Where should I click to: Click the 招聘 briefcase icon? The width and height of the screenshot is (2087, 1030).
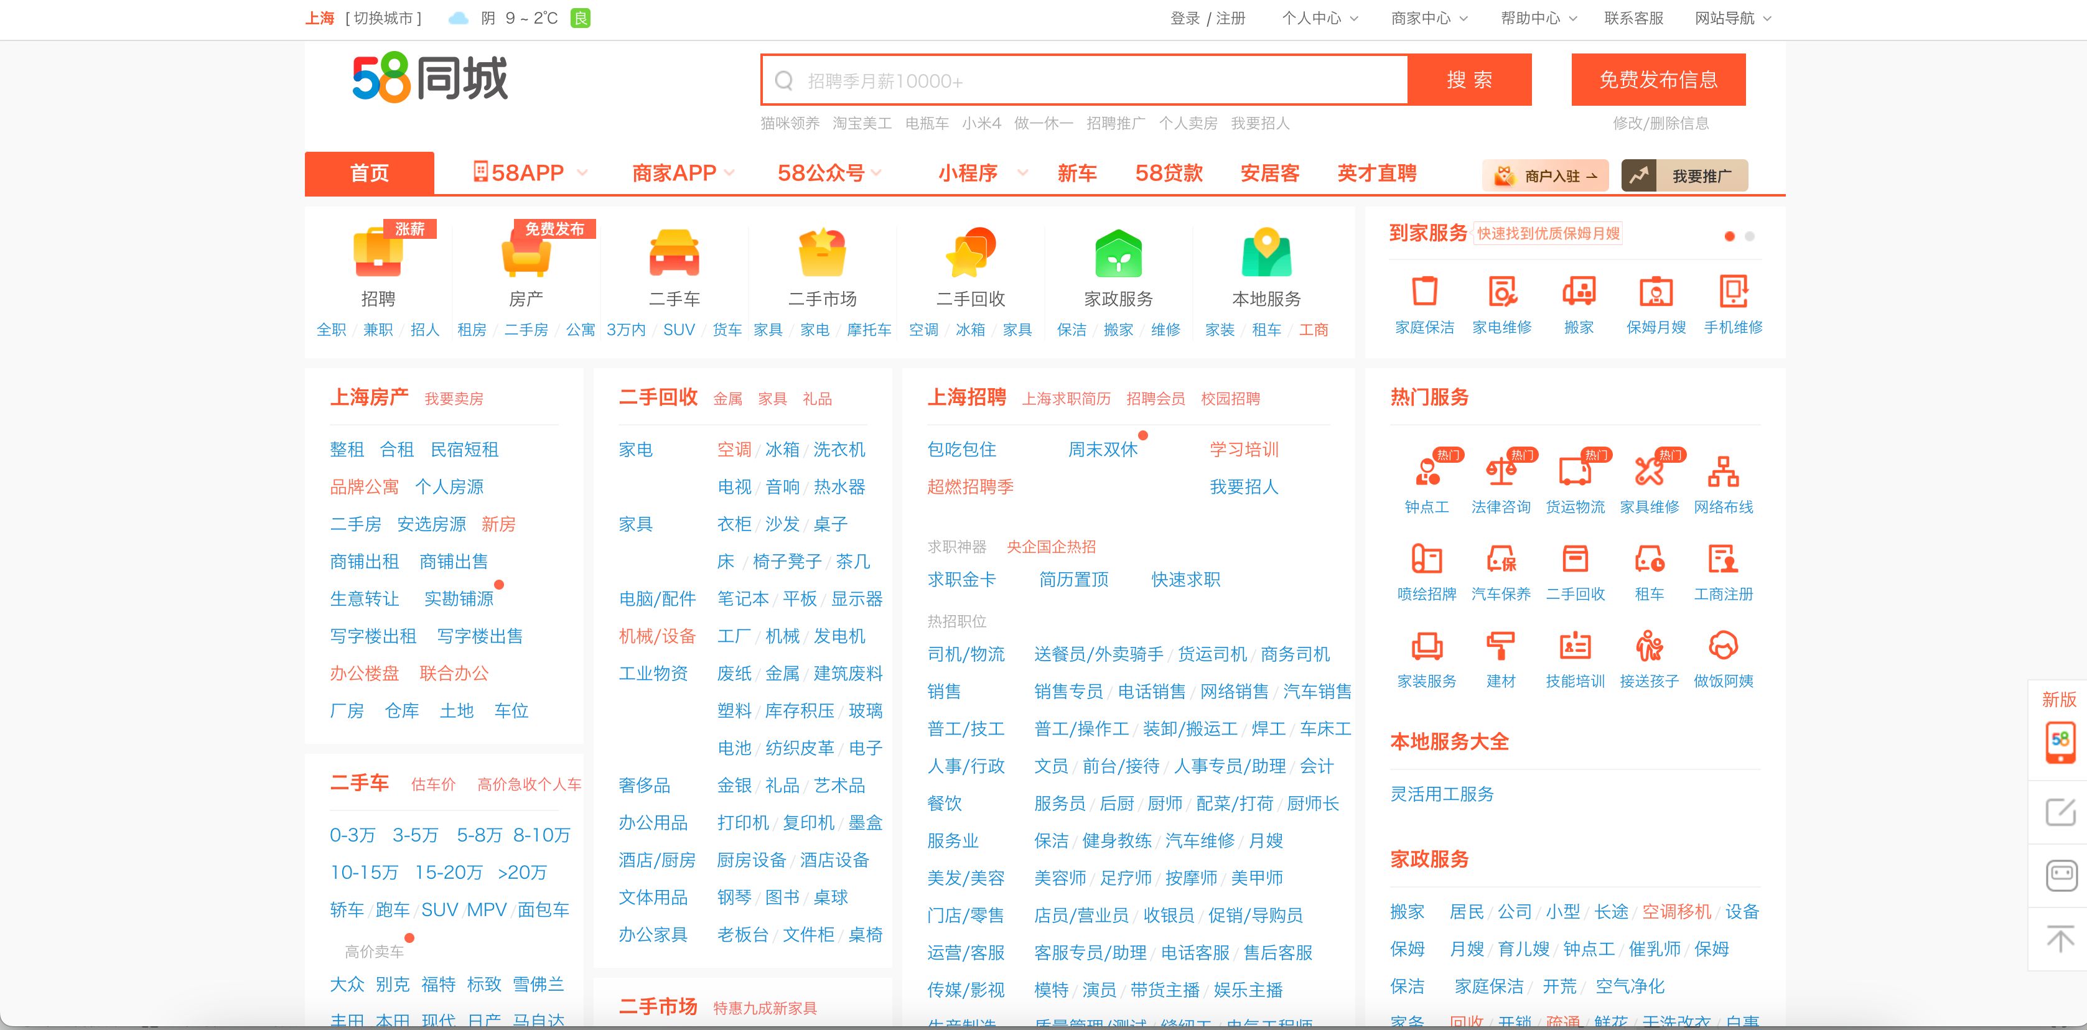pyautogui.click(x=378, y=252)
